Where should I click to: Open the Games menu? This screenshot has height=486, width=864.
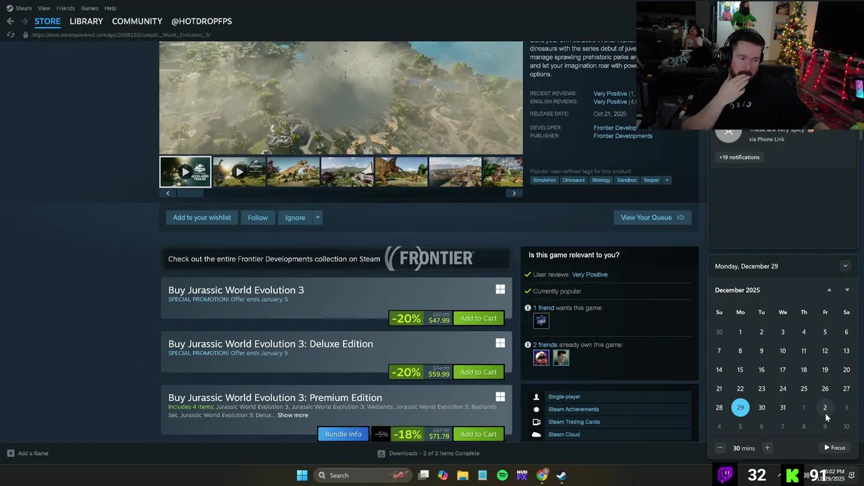tap(90, 8)
